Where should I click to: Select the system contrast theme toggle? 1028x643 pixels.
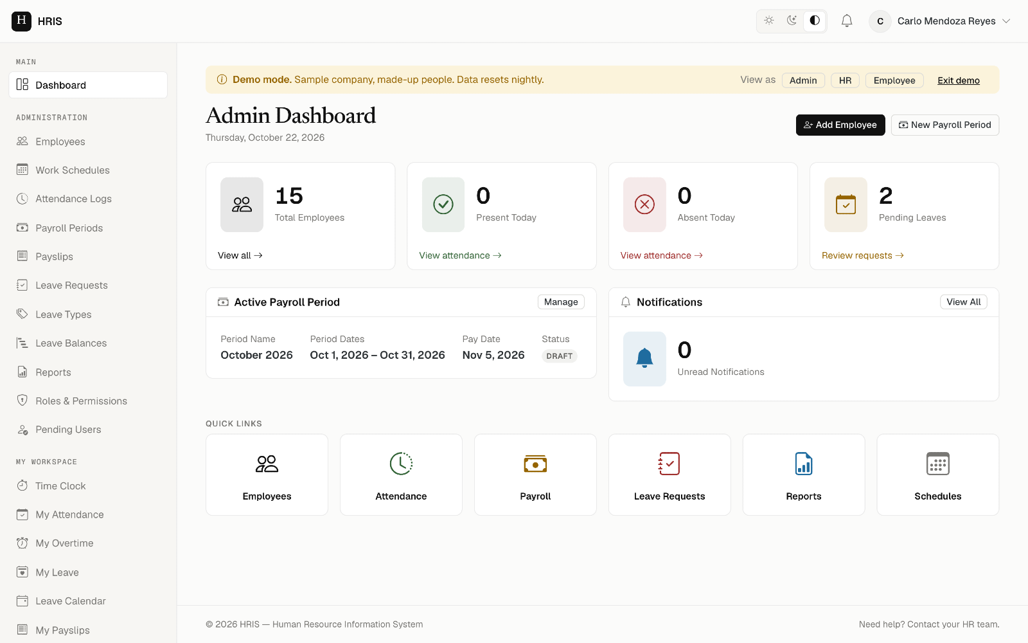point(815,21)
